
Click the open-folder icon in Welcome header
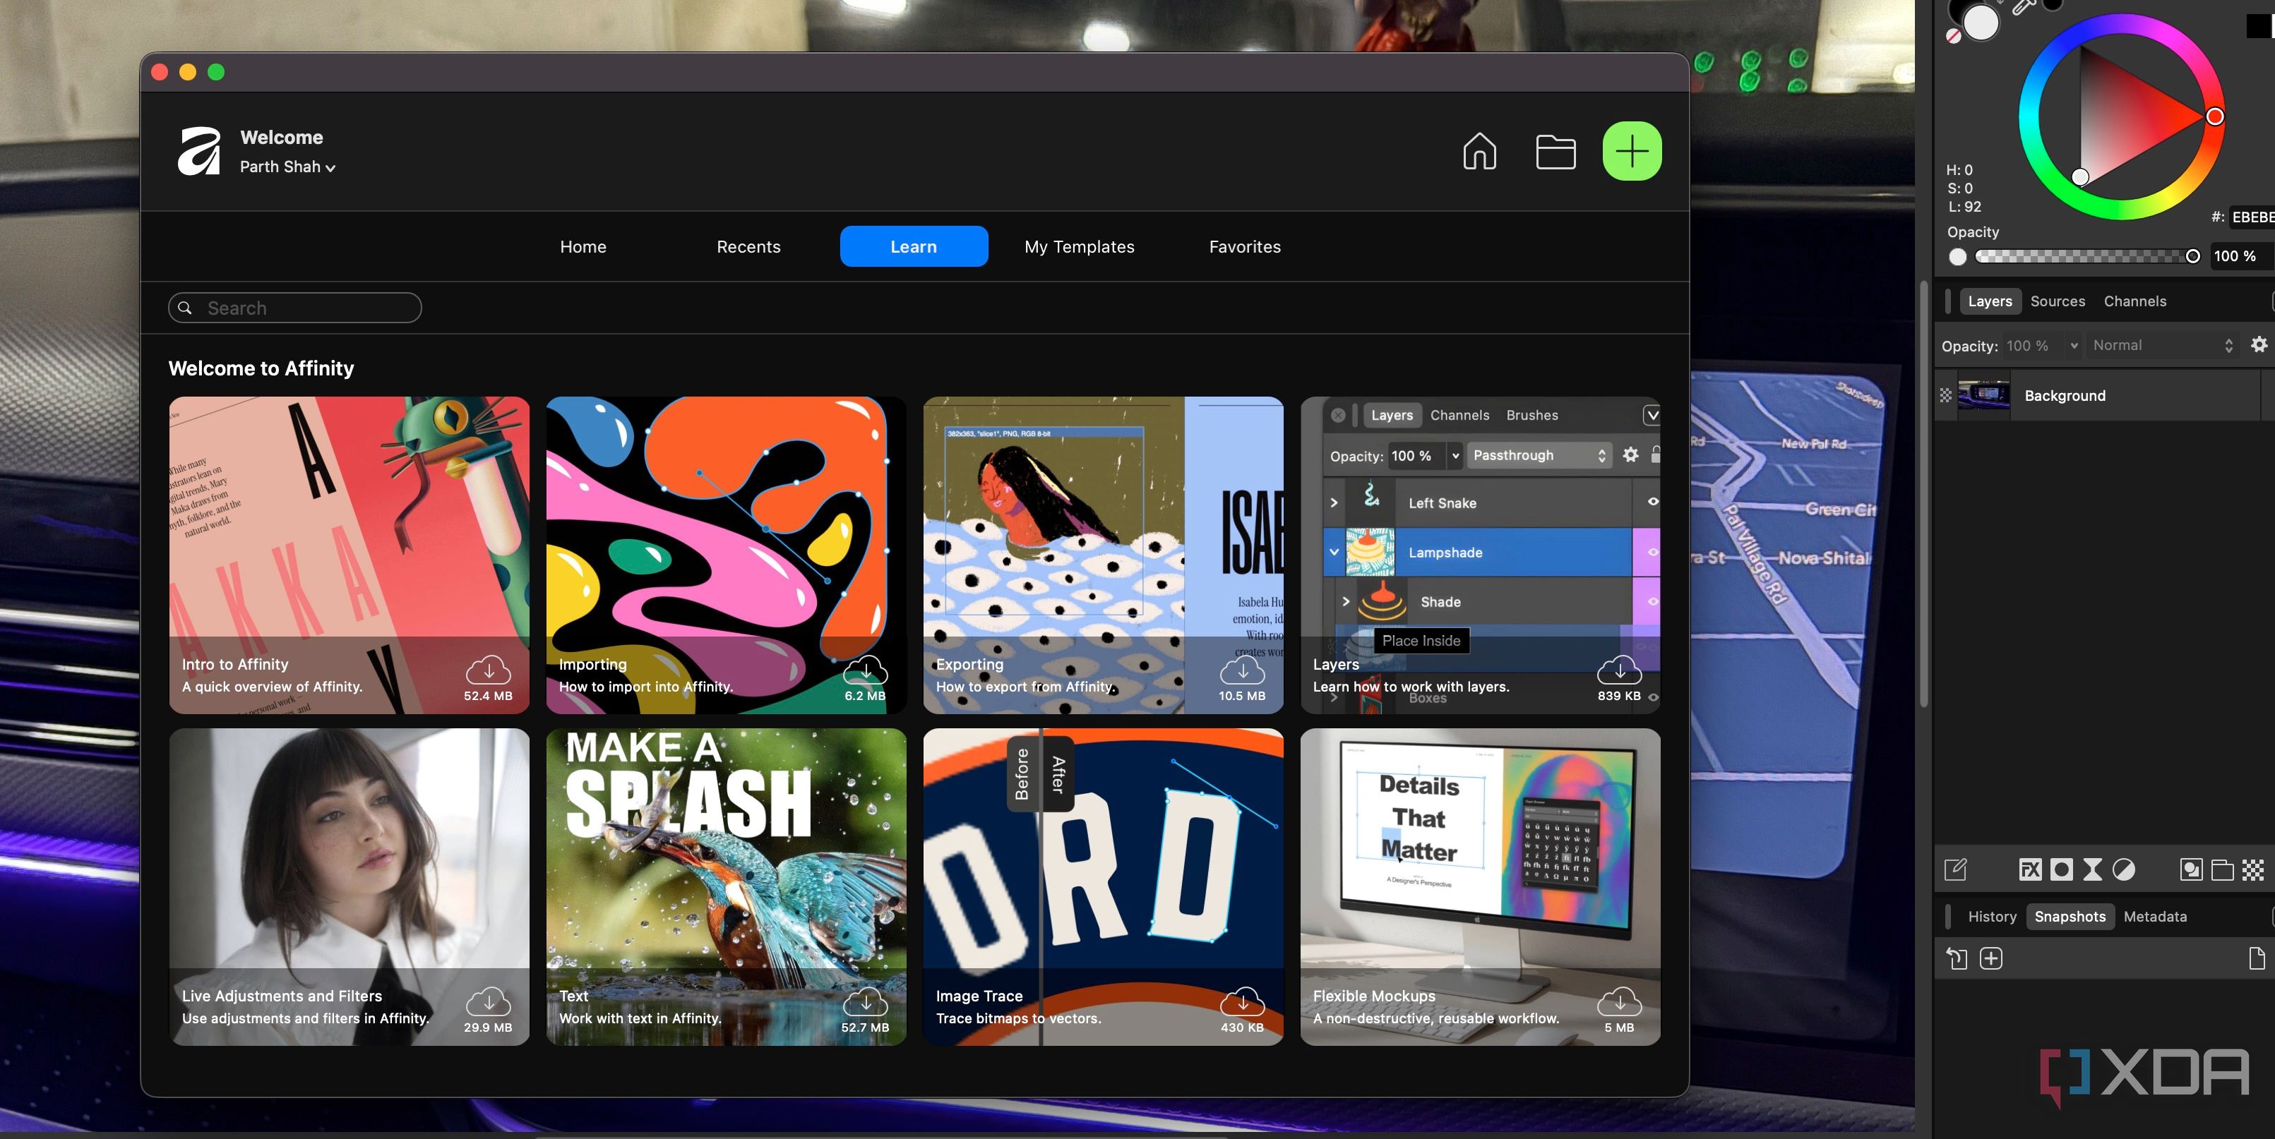(x=1556, y=152)
